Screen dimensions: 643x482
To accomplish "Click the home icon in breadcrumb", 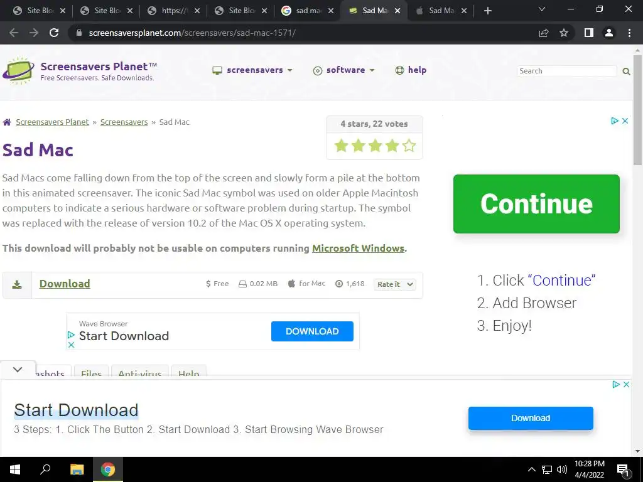I will click(7, 122).
